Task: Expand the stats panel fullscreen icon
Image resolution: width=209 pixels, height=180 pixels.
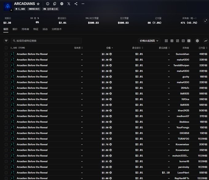Action: pos(206,21)
